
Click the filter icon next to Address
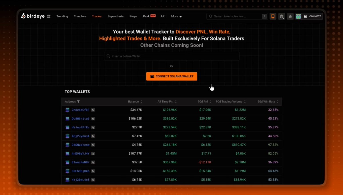click(x=78, y=102)
